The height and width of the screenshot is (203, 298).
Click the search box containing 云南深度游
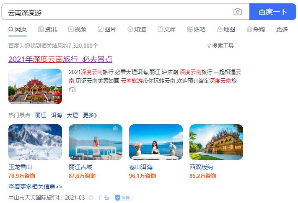pos(118,12)
